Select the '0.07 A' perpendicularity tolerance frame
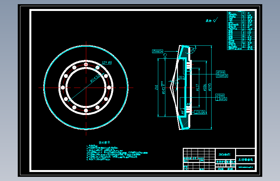 (221, 99)
